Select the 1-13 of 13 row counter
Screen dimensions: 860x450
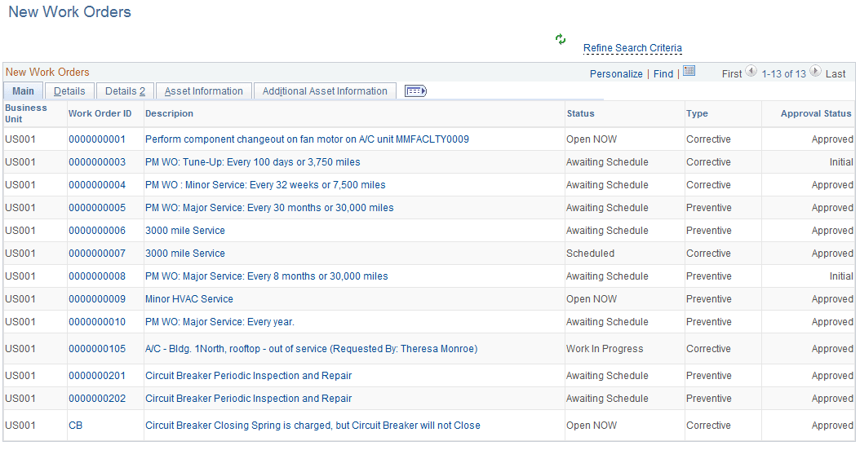[784, 74]
